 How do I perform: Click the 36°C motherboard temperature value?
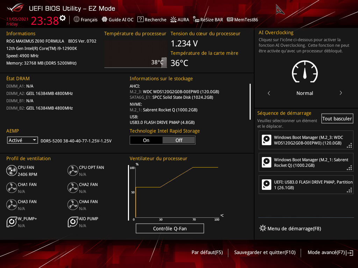[179, 63]
